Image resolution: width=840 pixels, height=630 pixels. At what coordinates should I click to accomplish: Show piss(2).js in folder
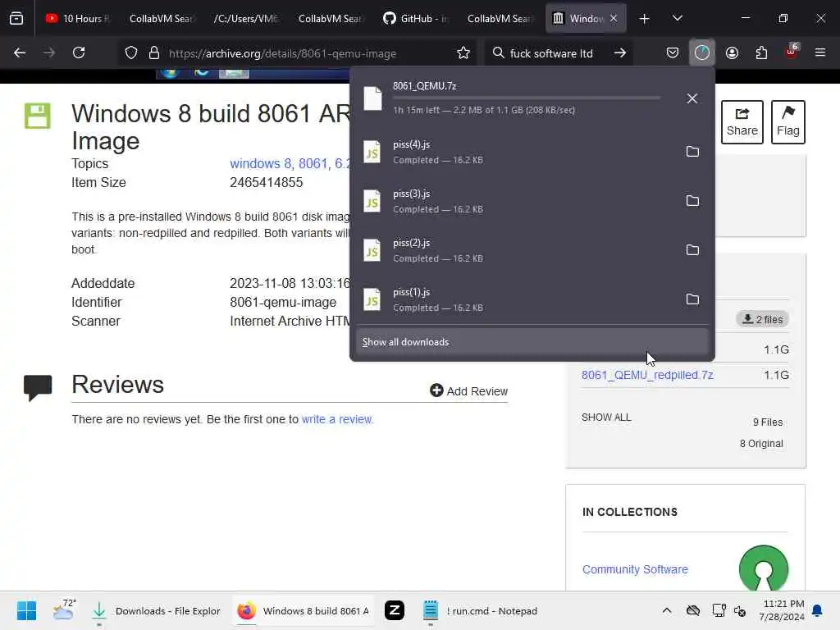(x=692, y=250)
